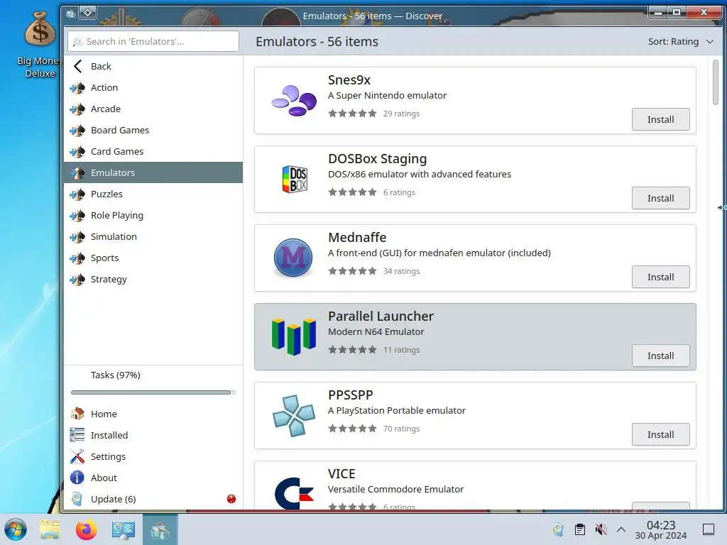The height and width of the screenshot is (545, 727).
Task: Open the system settings taskbar icon
Action: (123, 529)
